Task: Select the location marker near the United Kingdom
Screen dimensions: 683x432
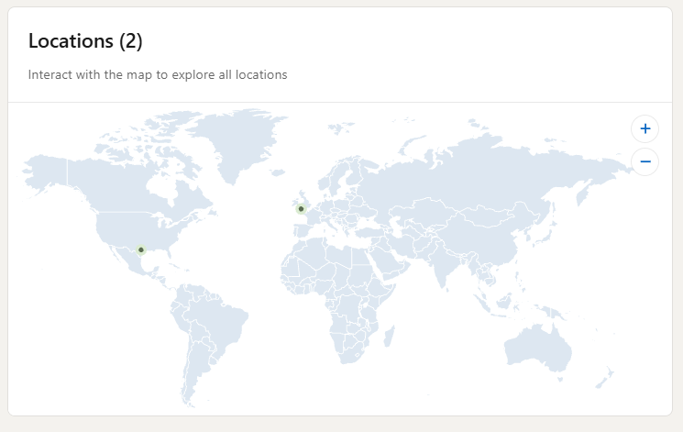Action: coord(301,209)
